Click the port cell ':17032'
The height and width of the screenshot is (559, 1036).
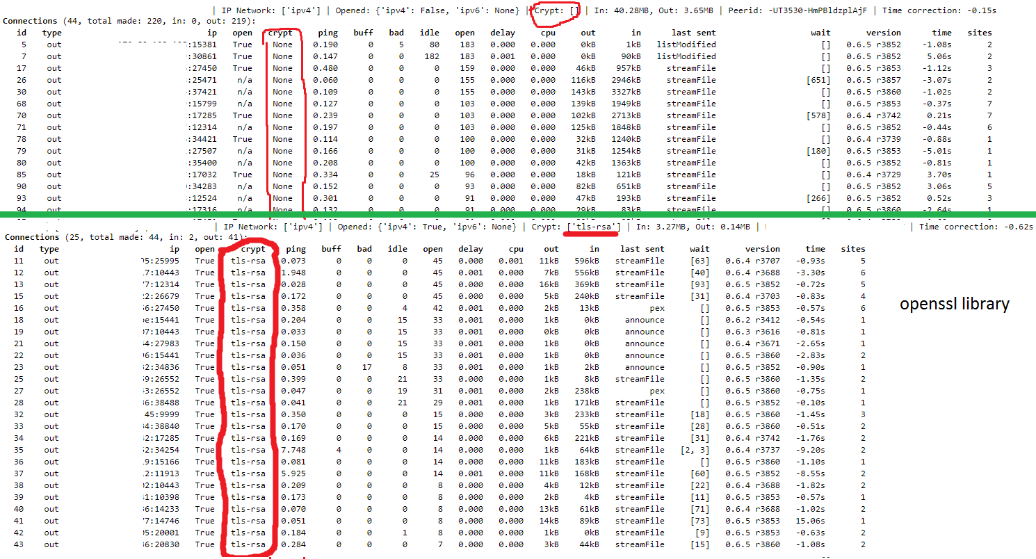(203, 175)
